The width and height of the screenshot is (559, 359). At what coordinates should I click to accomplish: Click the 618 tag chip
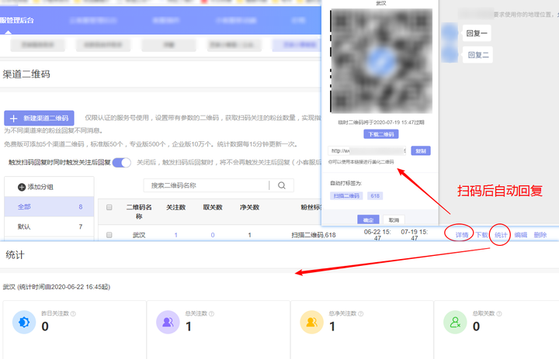coord(375,196)
